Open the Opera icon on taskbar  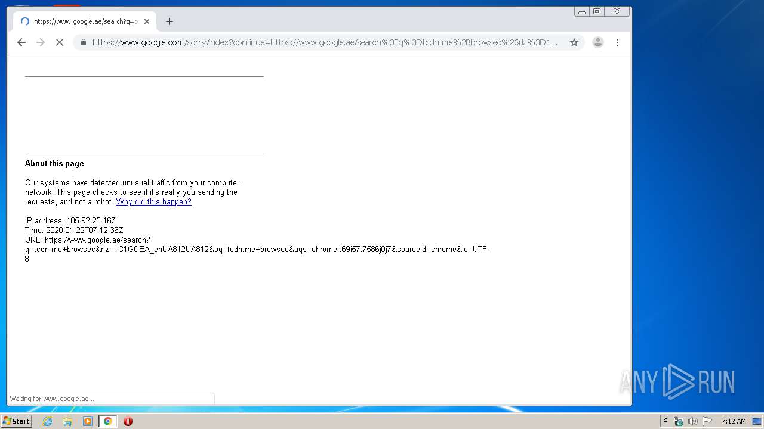(128, 421)
